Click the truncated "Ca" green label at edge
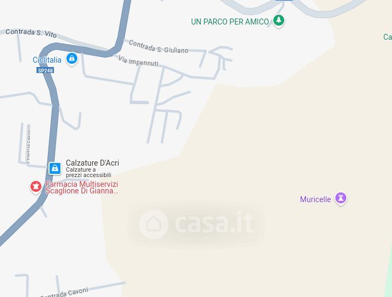This screenshot has width=392, height=297. 388,37
